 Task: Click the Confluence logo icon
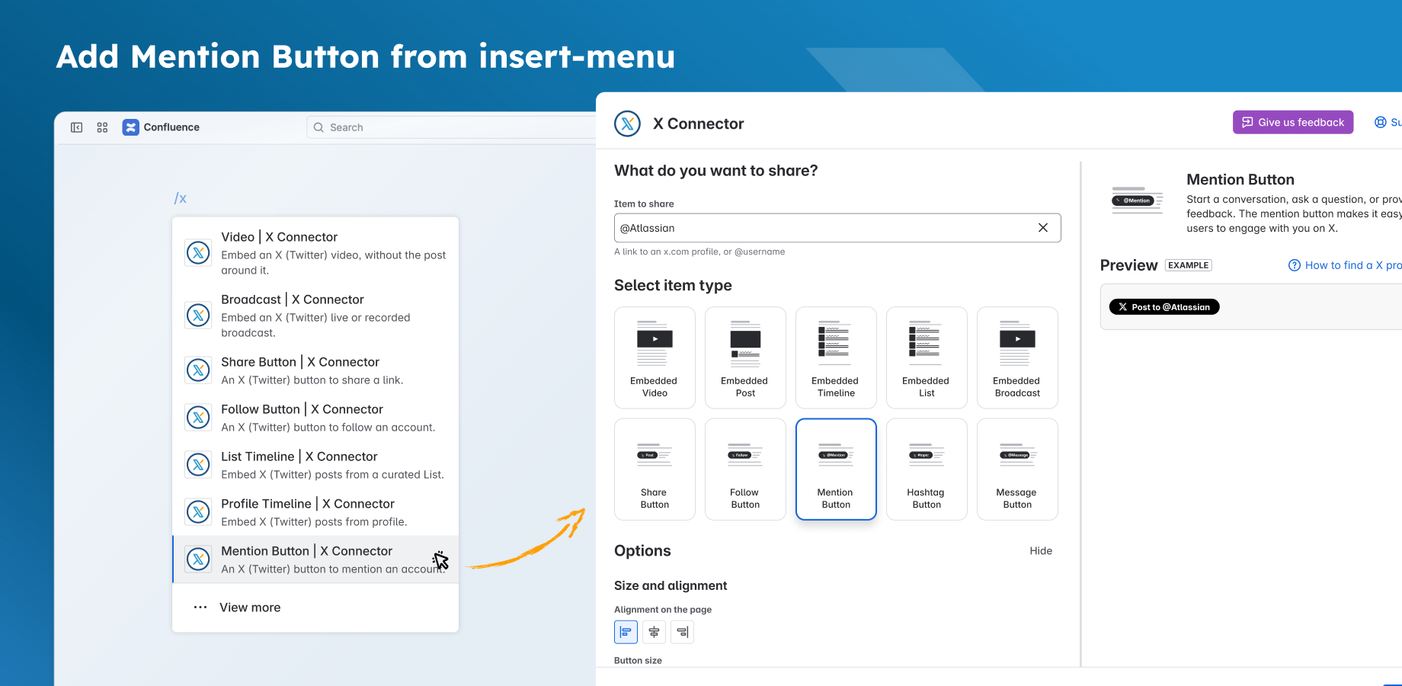[x=131, y=127]
